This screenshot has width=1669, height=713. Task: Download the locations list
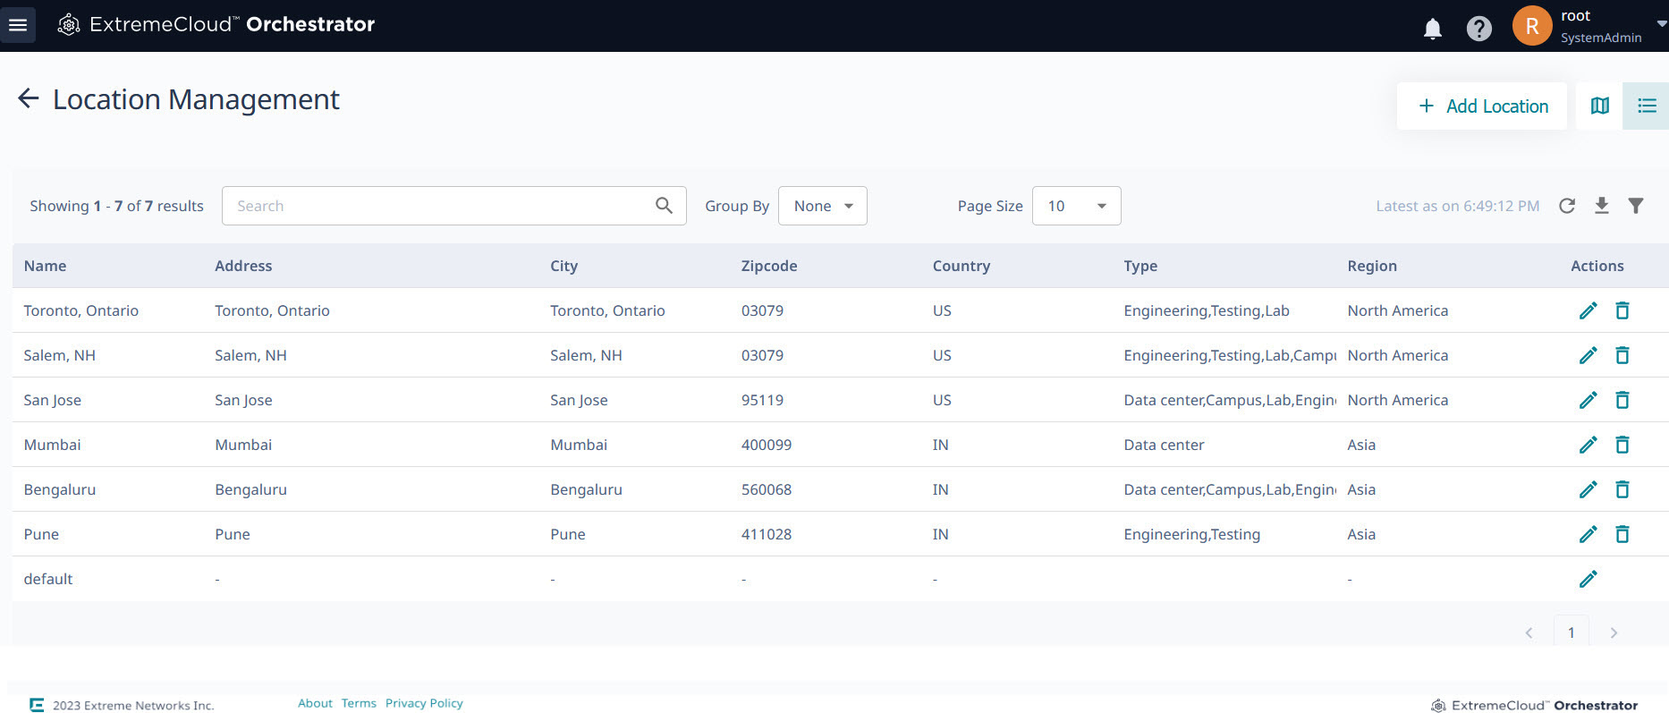point(1602,206)
